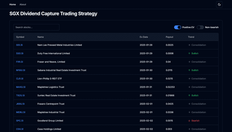Open the J69U.SI symbol link

point(20,104)
